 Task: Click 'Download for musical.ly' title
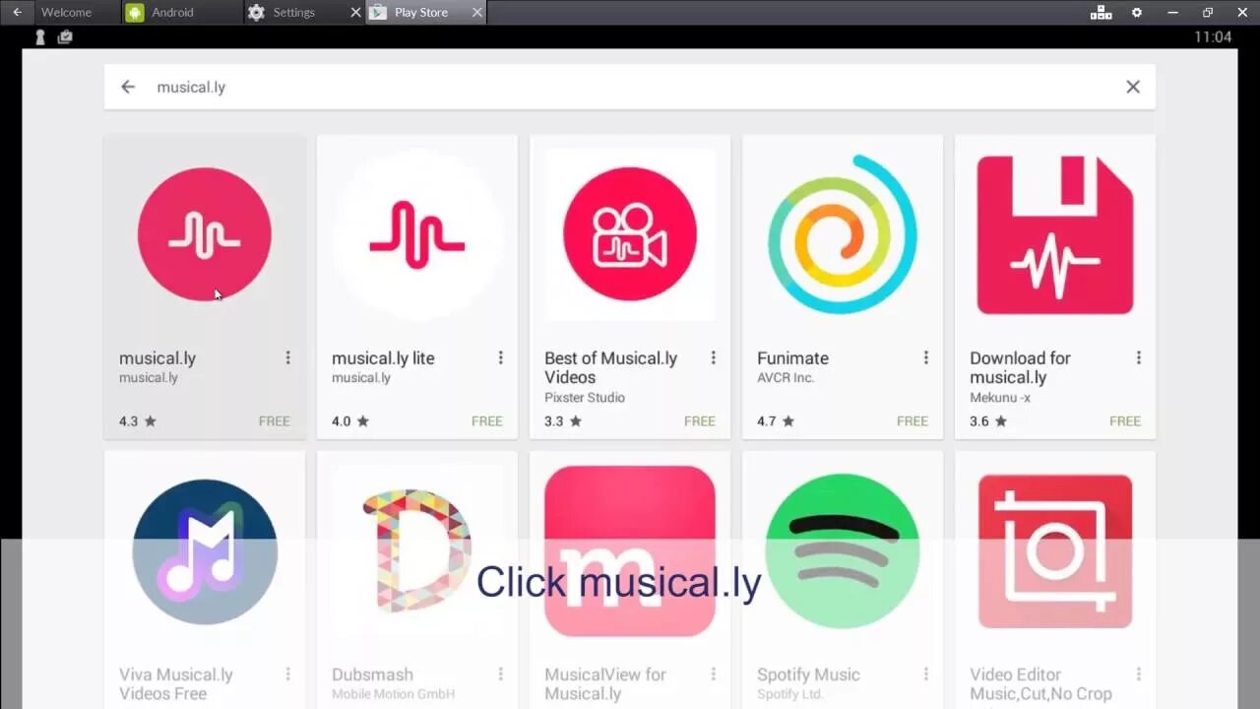click(1021, 367)
